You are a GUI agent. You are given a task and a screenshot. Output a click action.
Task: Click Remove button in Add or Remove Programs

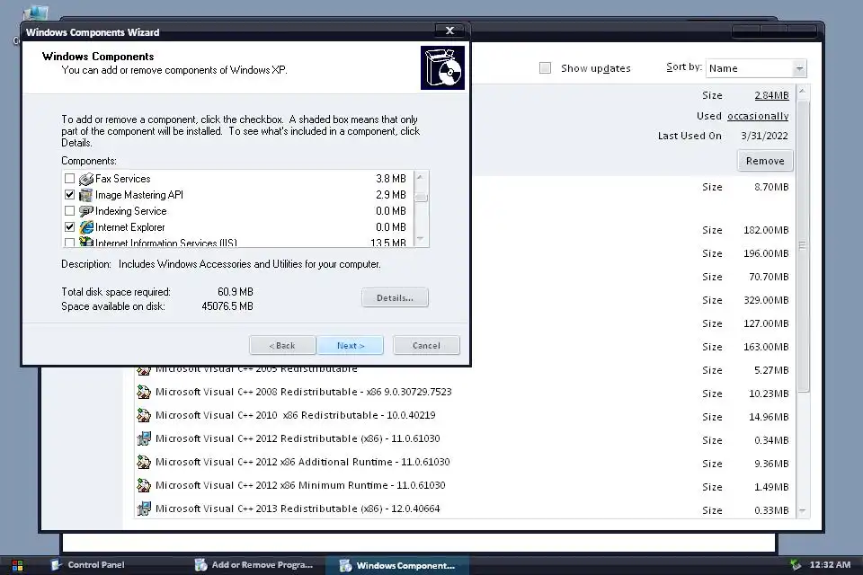(765, 161)
